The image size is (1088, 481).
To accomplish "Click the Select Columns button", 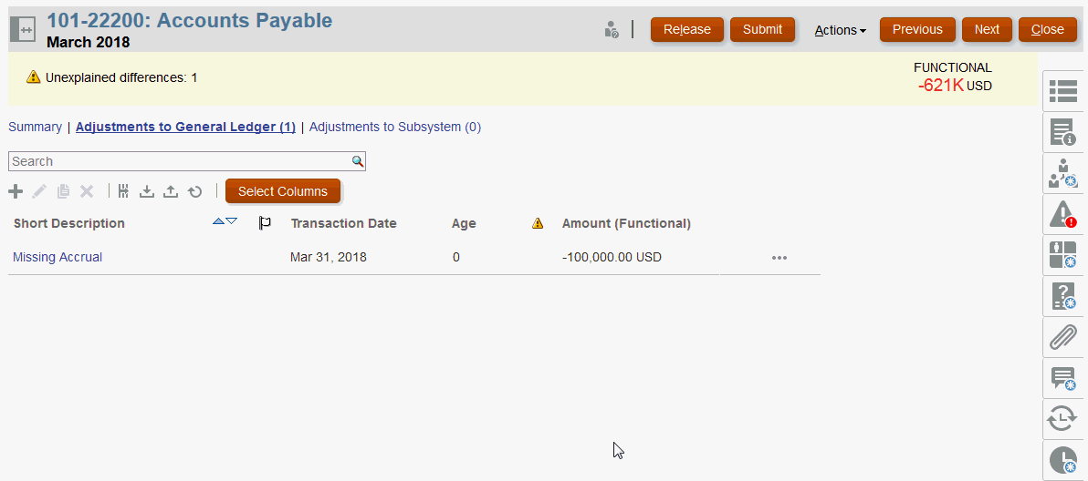I will (x=282, y=191).
